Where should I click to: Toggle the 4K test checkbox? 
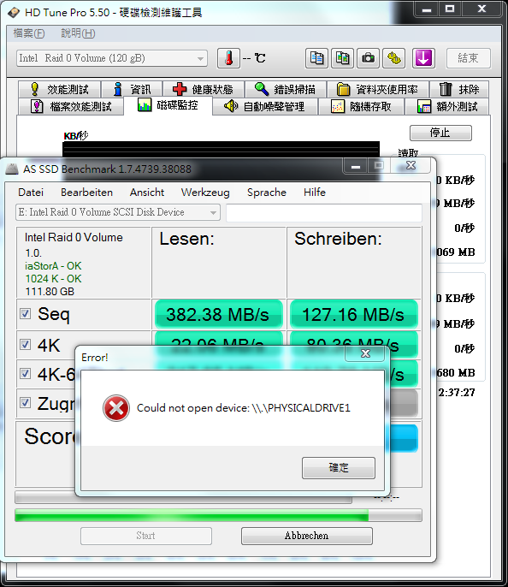coord(26,344)
